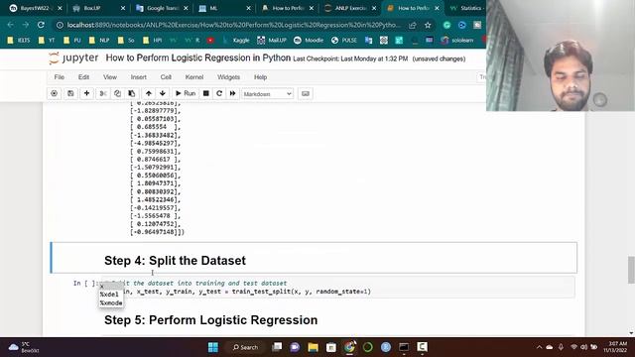Move selected cell up
Image resolution: width=635 pixels, height=357 pixels.
149,93
